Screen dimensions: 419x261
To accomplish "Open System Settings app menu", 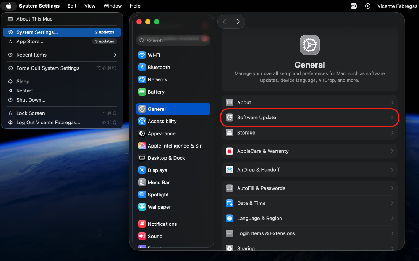I will (39, 6).
